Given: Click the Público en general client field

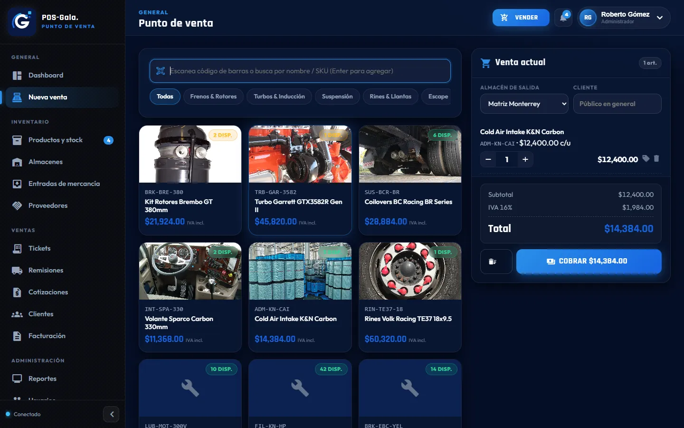Looking at the screenshot, I should pos(617,104).
